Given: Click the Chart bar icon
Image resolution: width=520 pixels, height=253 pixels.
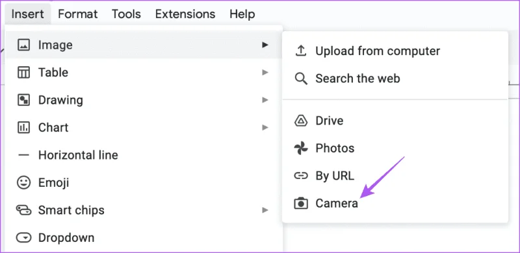Looking at the screenshot, I should click(23, 128).
